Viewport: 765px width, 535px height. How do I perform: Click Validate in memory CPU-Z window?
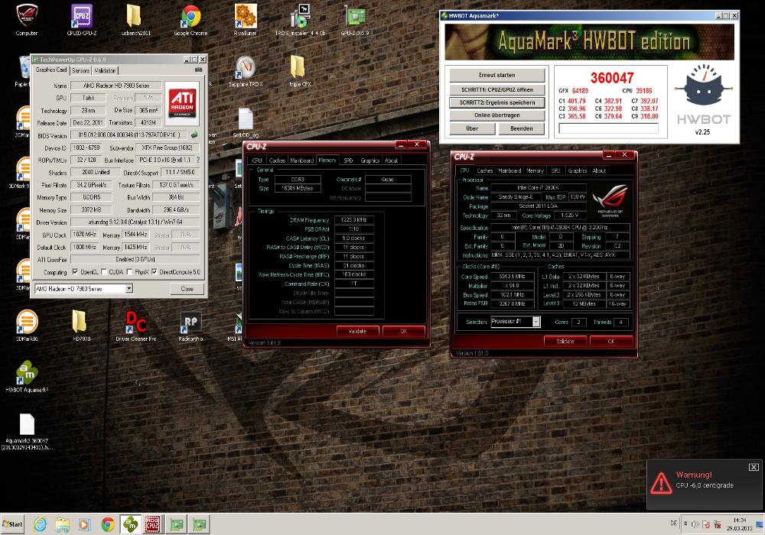coord(357,332)
